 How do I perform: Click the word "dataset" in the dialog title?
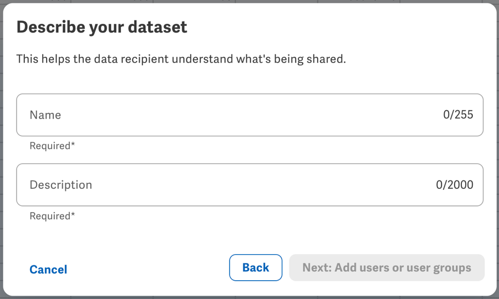pos(160,27)
